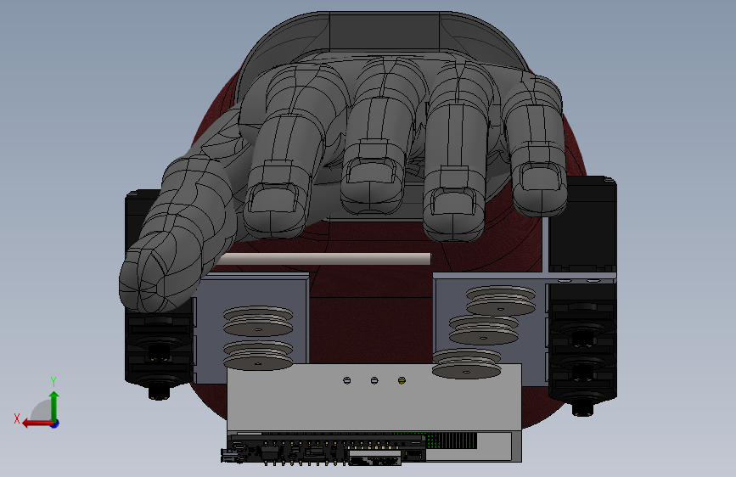Select the upper pulley on the left bracket
Image resolution: width=736 pixels, height=477 pixels.
point(258,321)
